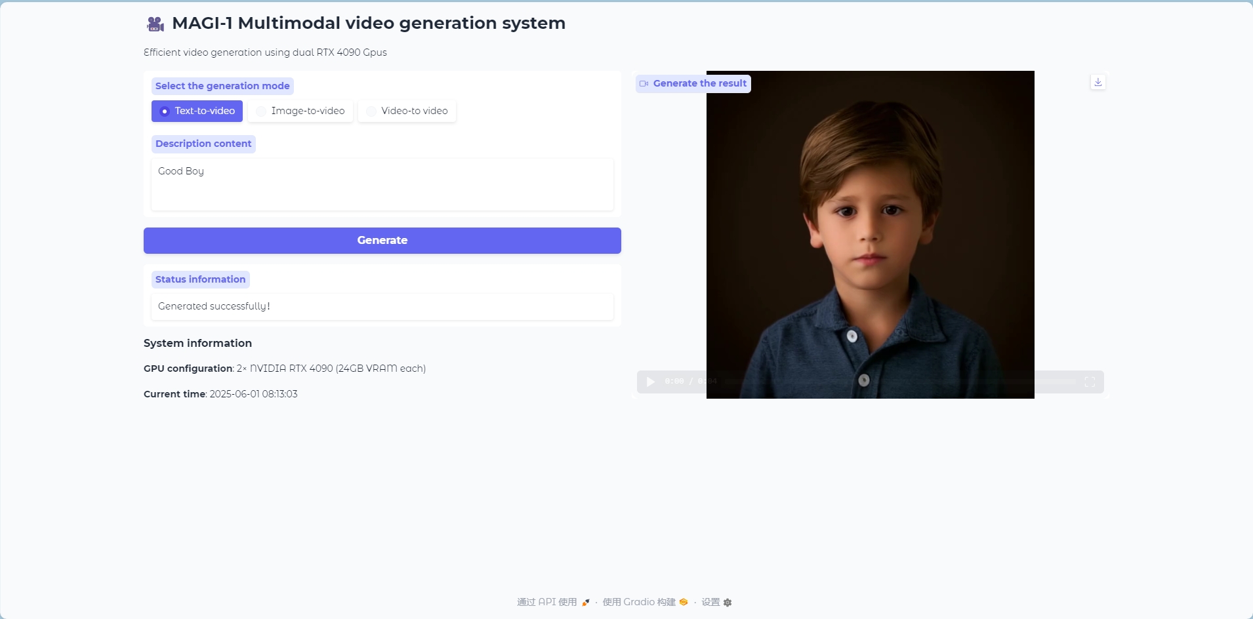Switch to Video-to video mode
This screenshot has width=1253, height=619.
tap(407, 111)
